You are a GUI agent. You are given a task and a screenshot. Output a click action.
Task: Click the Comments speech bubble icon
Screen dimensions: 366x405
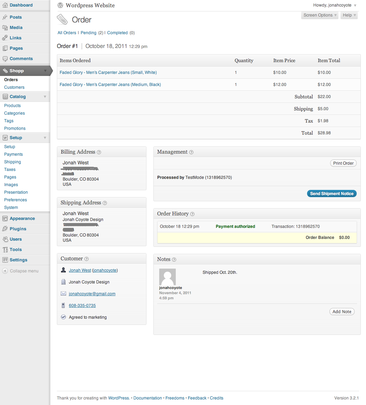click(x=5, y=59)
